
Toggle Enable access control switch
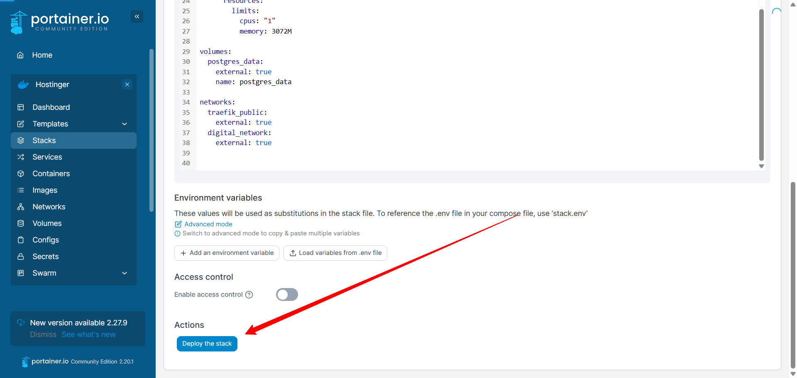pos(287,295)
